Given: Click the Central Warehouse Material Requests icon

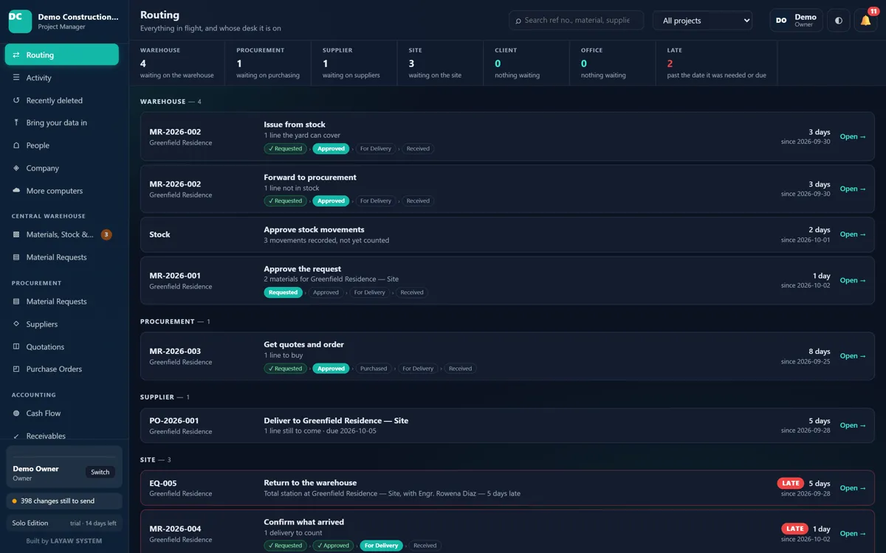Looking at the screenshot, I should [16, 257].
